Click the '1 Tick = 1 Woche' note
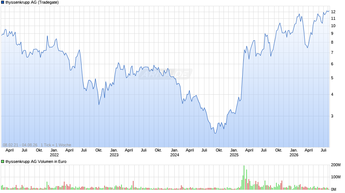Viewport: 345px width, 193px height. [x=56, y=145]
